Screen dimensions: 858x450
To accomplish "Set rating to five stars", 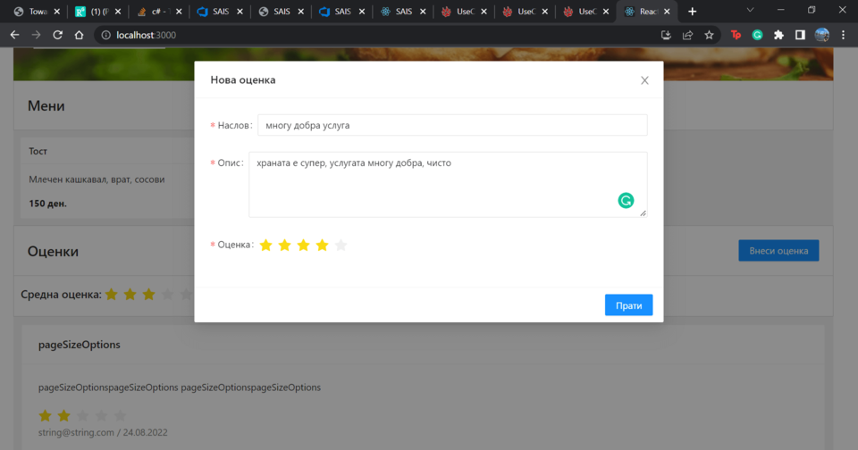I will coord(341,246).
